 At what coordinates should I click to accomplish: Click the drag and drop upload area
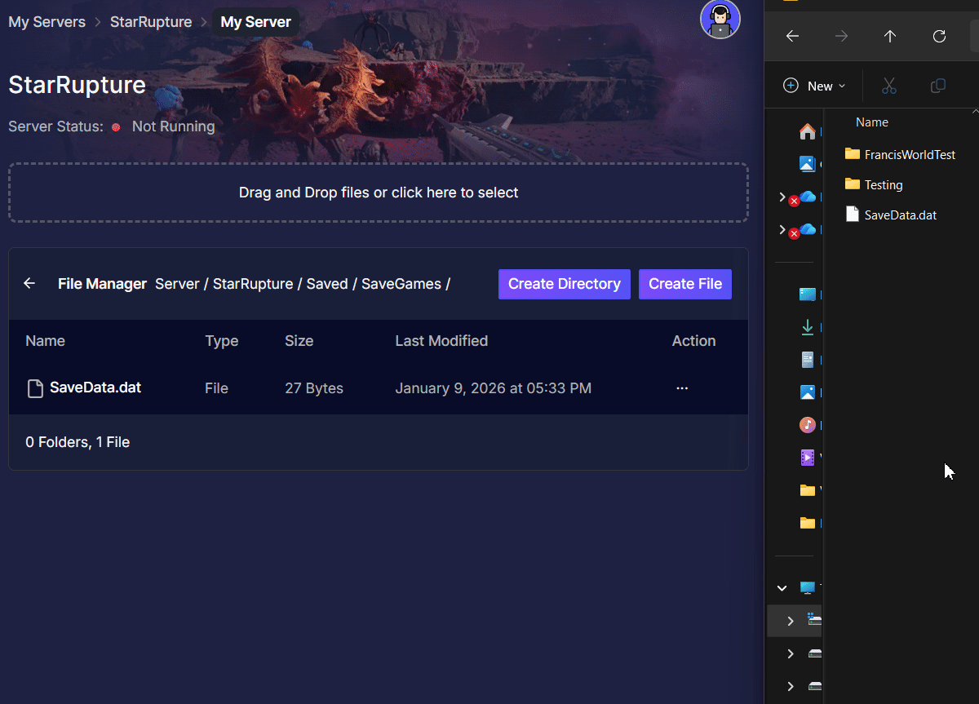click(x=378, y=193)
